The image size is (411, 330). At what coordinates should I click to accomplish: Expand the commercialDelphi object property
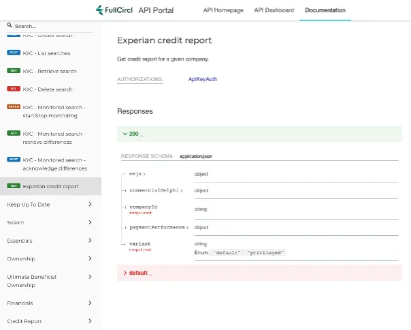[157, 190]
